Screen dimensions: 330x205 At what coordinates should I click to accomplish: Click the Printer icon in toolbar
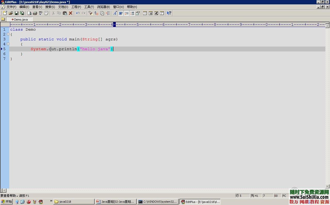click(x=35, y=13)
